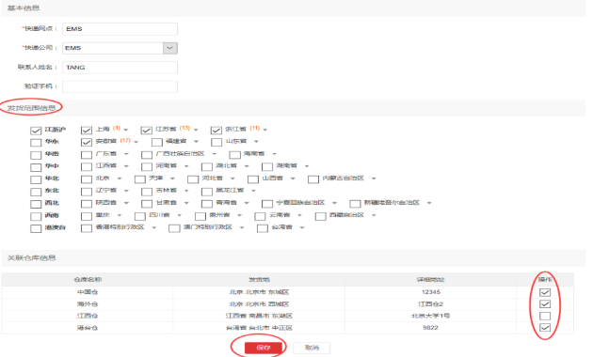Check the 内蒙古自治区 checkbox
593x357 pixels.
[313, 179]
